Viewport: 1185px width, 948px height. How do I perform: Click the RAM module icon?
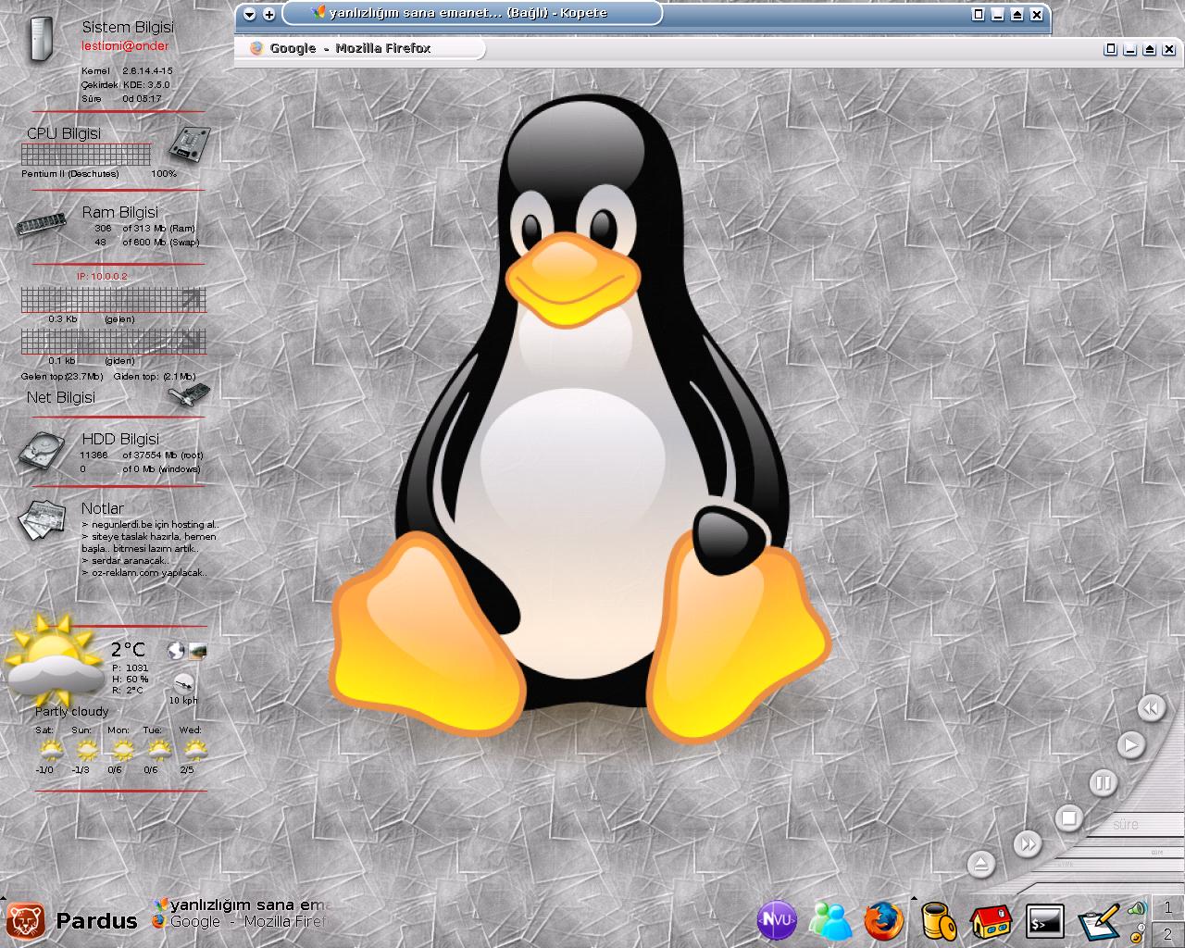[x=42, y=225]
